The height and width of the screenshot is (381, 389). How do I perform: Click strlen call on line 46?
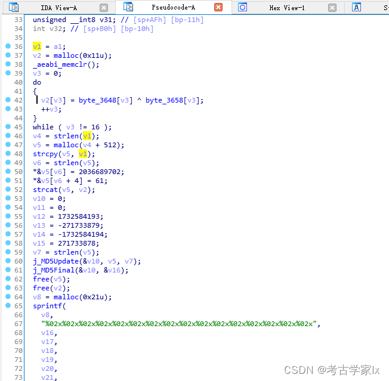coord(66,136)
